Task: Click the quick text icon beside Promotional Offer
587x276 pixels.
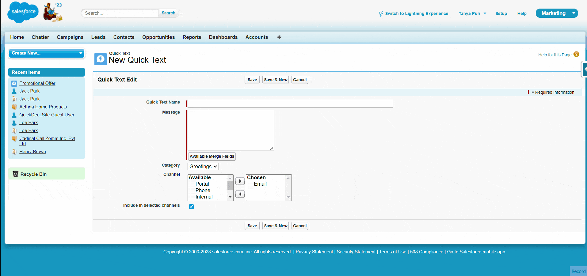Action: [14, 83]
